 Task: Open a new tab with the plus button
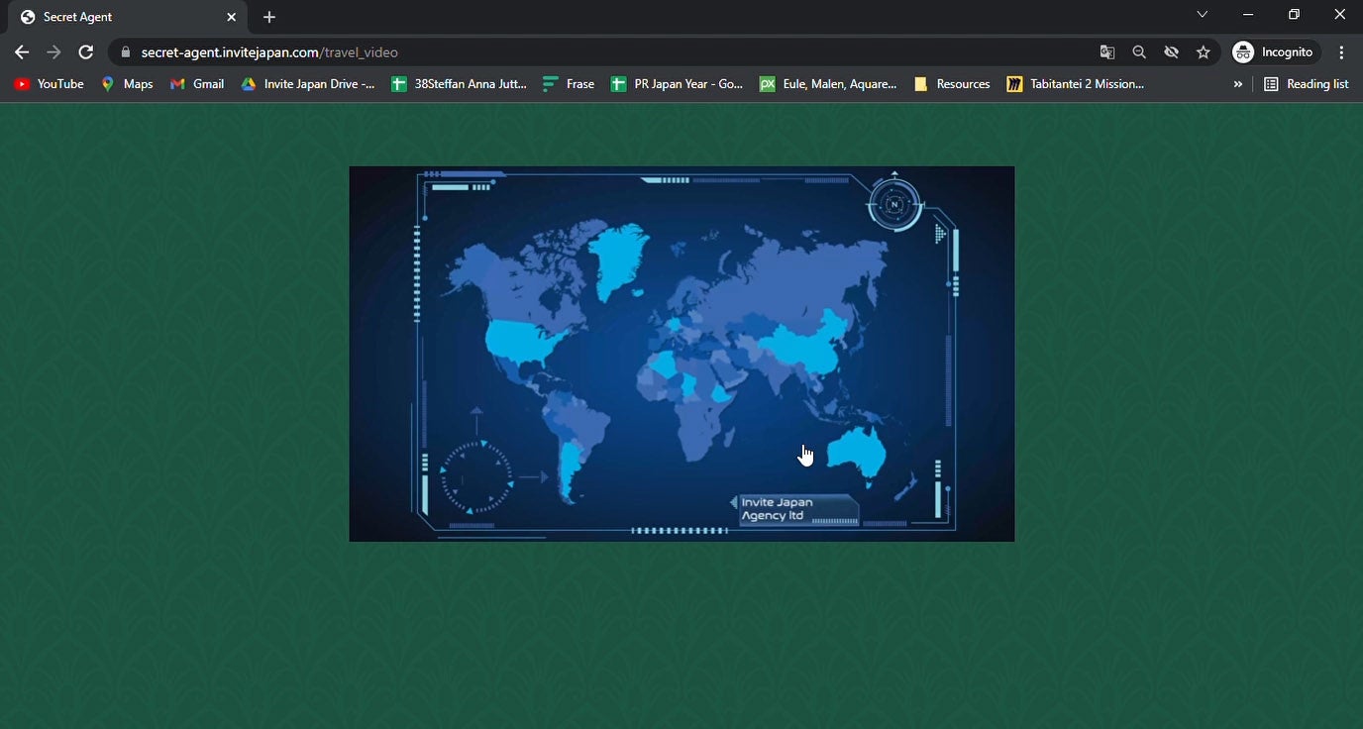click(269, 17)
